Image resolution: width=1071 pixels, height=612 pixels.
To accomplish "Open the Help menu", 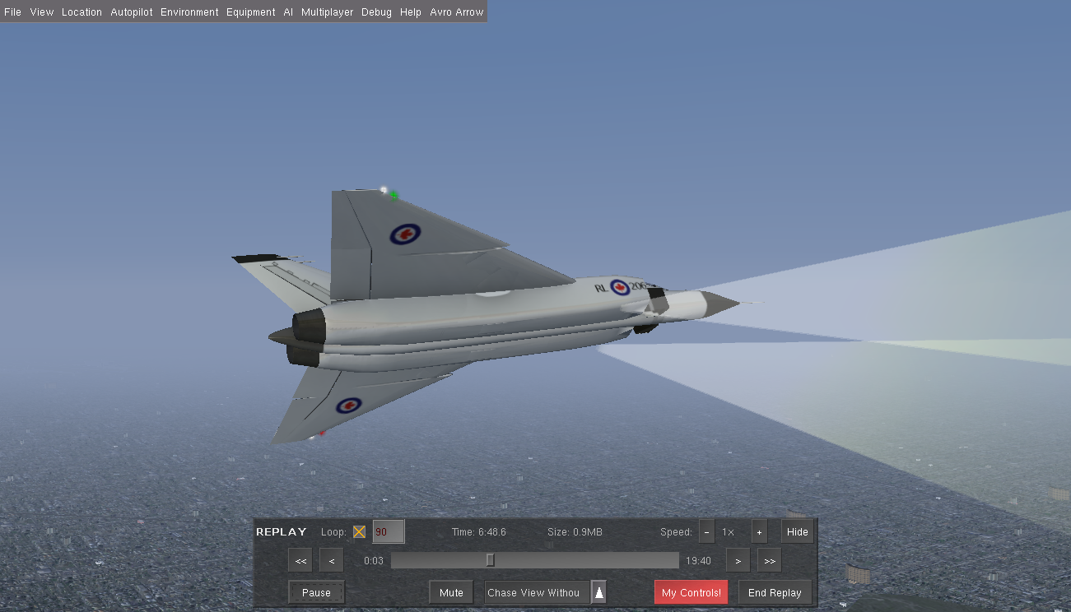I will (411, 12).
